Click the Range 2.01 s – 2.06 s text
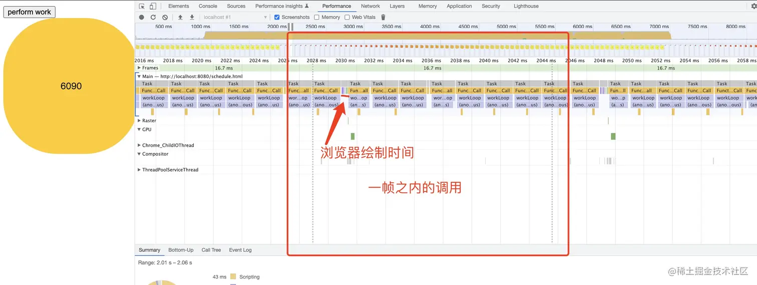The width and height of the screenshot is (757, 285). click(165, 262)
